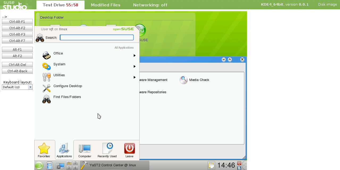Screen dimensions: 340x170
Task: Send the Ctrl-Alt-F2 key combination
Action: (x=17, y=28)
